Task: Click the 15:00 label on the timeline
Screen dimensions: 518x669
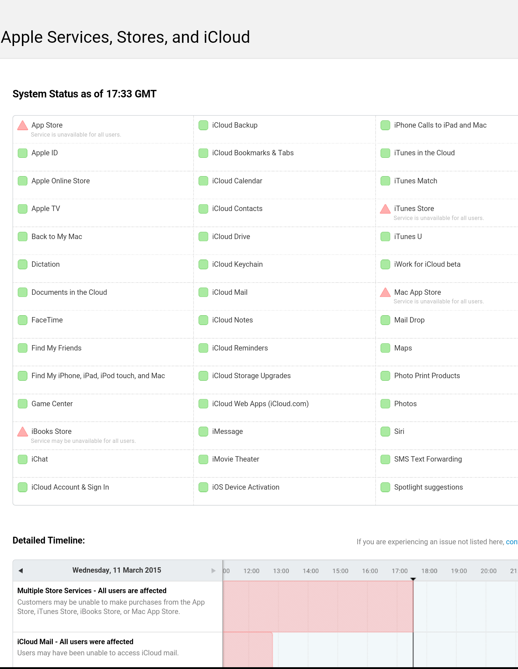Action: coord(340,571)
